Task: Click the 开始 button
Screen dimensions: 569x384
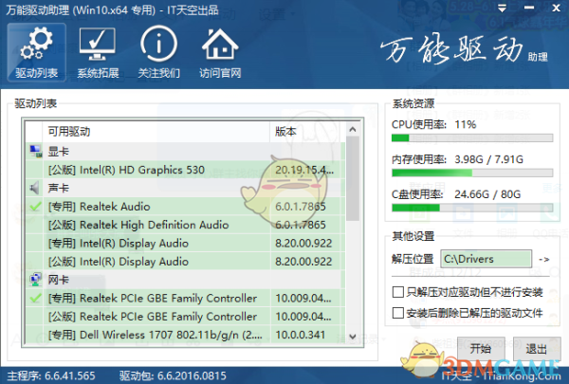Action: click(x=480, y=349)
